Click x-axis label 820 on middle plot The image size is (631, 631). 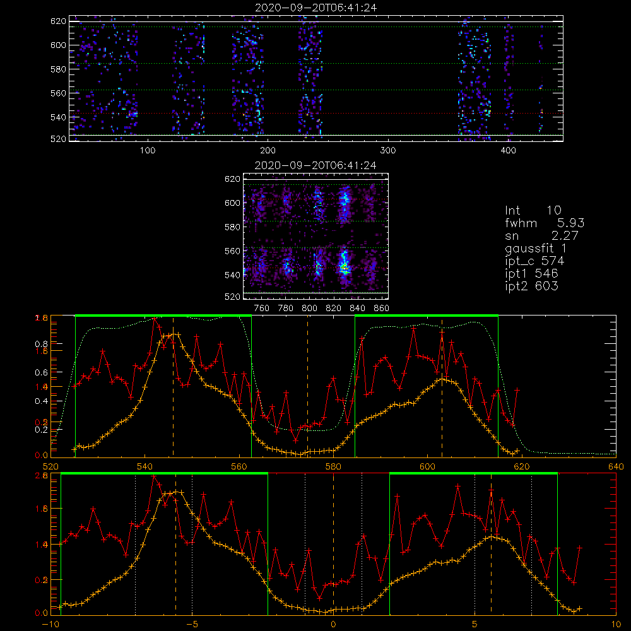(334, 309)
